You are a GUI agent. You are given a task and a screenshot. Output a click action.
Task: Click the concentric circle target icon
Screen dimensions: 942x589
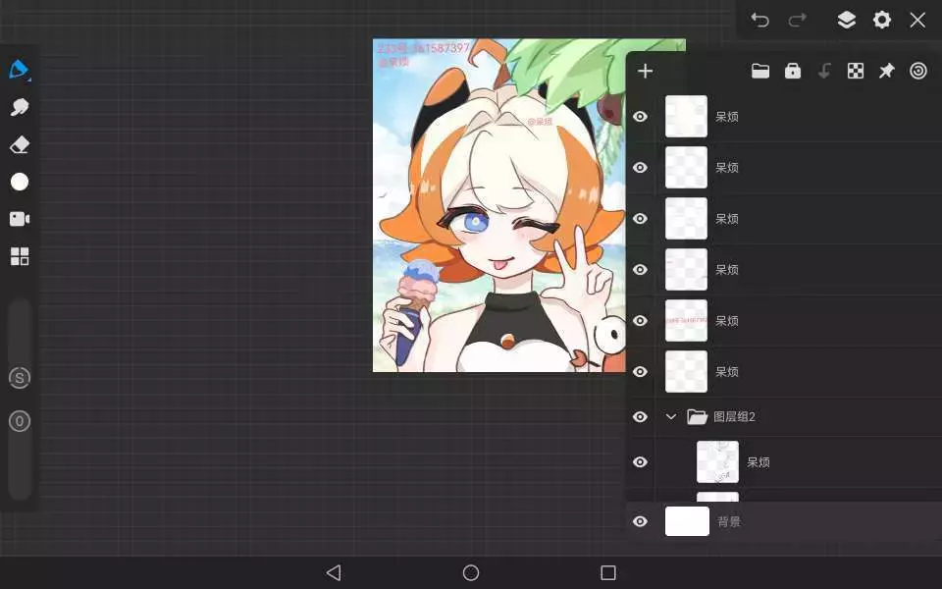[918, 71]
